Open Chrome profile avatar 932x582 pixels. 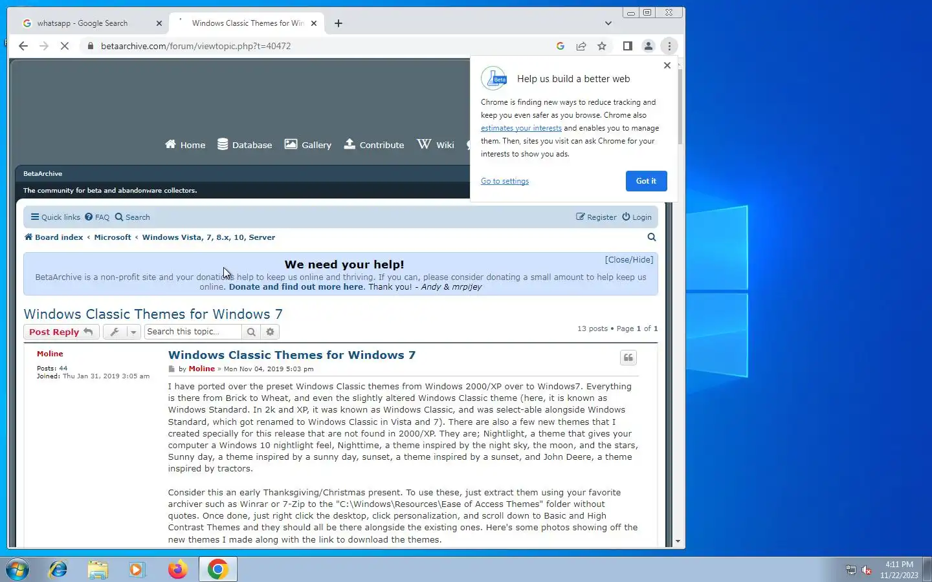pyautogui.click(x=648, y=46)
